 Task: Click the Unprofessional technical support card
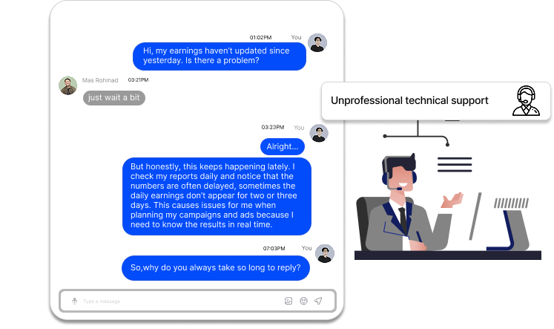click(x=436, y=101)
